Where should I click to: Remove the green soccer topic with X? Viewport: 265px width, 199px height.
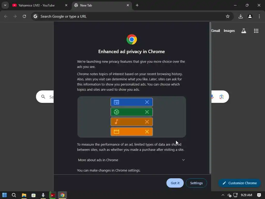tap(147, 112)
